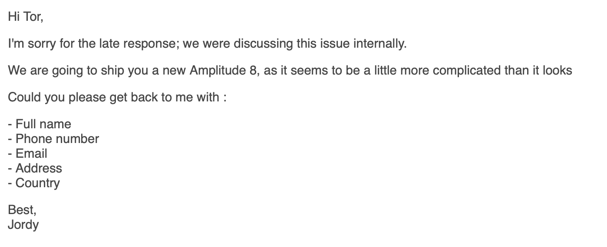Click the "Address" list item

coord(39,168)
